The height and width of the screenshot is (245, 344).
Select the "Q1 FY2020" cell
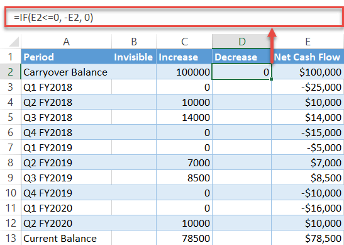tap(66, 208)
